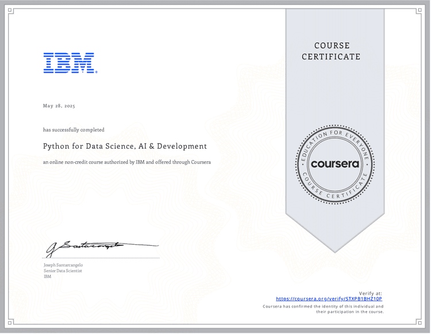Click the 'COURSE CERTIFICATE' heading on the ribbon

331,51
